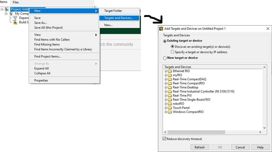
Task: Choose Specify a target by IP address
Action: tap(172, 52)
